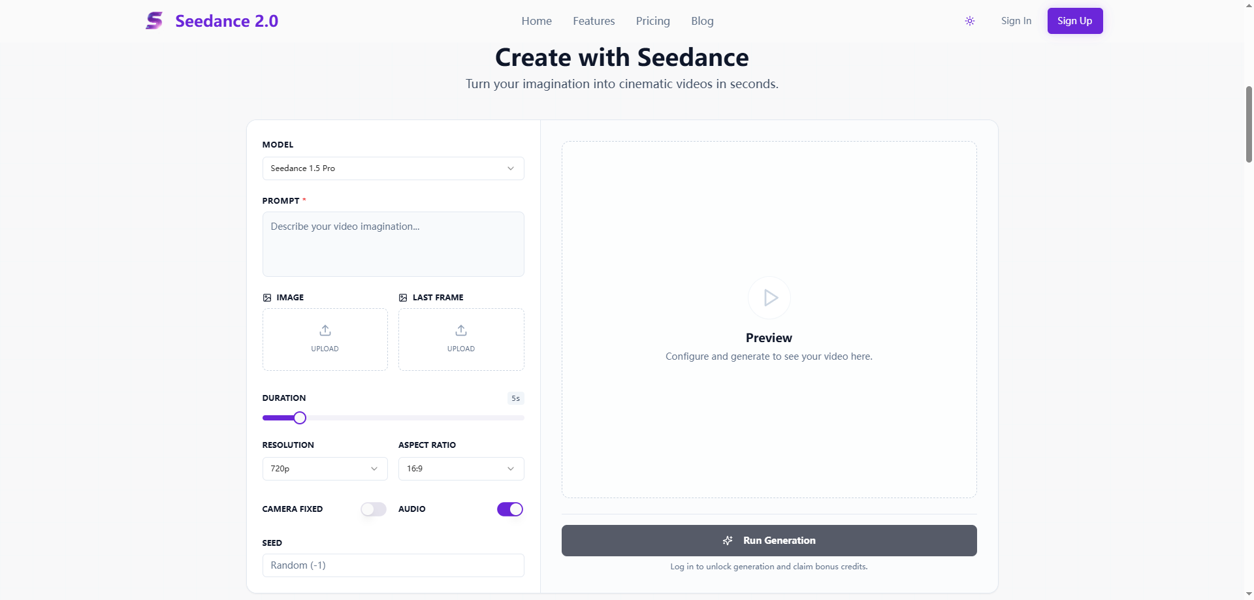Click the preview play icon
This screenshot has width=1254, height=600.
769,298
